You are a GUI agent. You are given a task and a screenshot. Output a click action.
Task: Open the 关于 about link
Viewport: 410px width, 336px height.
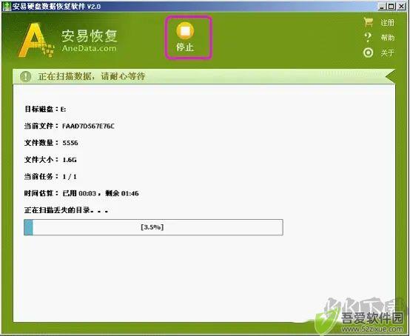tap(388, 53)
